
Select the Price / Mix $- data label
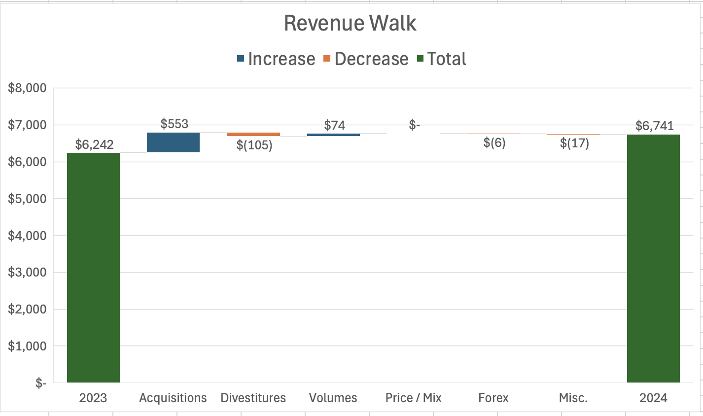[414, 124]
